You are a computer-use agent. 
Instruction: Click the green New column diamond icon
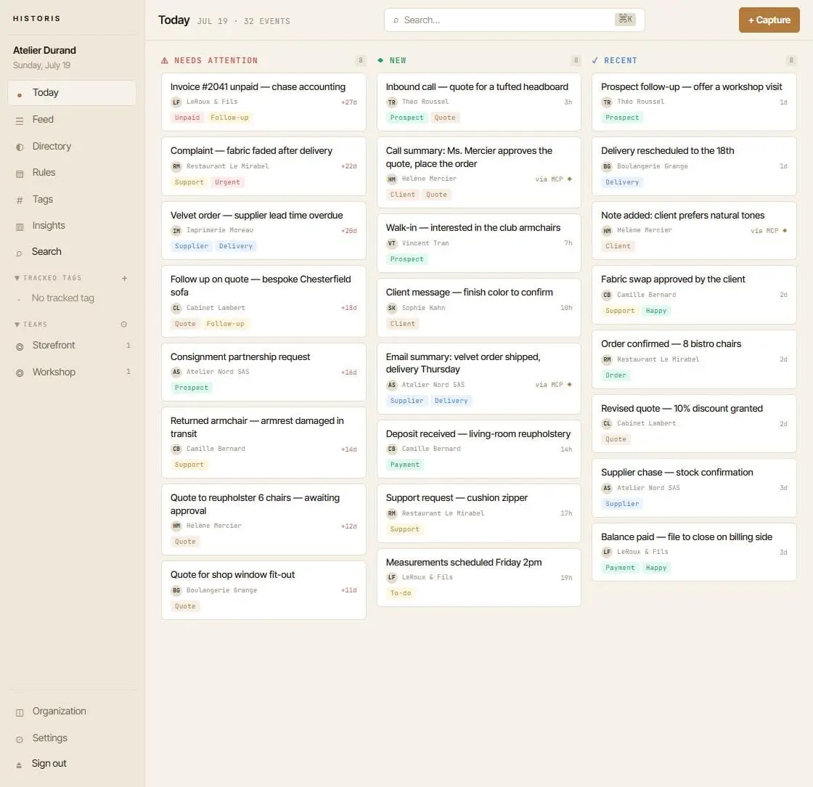(380, 60)
